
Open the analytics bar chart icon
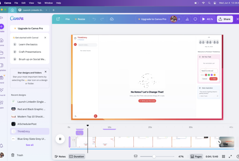click(187, 19)
